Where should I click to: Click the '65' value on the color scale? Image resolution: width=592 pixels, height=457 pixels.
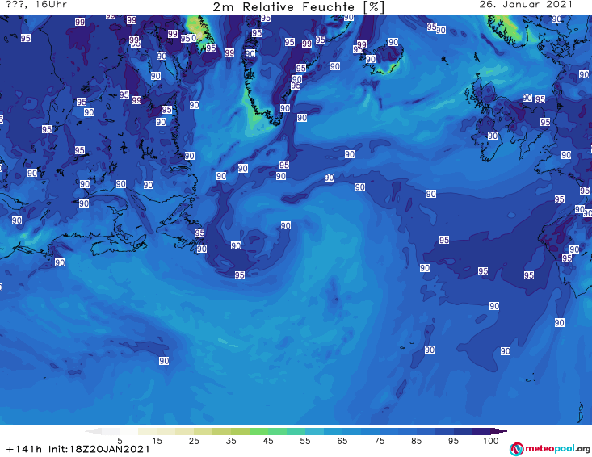click(342, 441)
